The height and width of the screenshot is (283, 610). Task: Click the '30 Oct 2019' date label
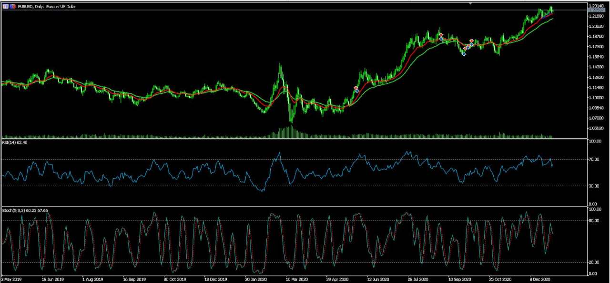tap(174, 279)
